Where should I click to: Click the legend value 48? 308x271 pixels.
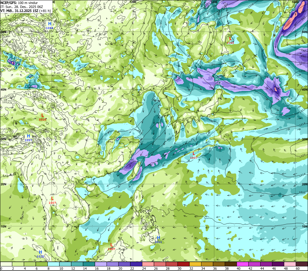(x=286, y=269)
